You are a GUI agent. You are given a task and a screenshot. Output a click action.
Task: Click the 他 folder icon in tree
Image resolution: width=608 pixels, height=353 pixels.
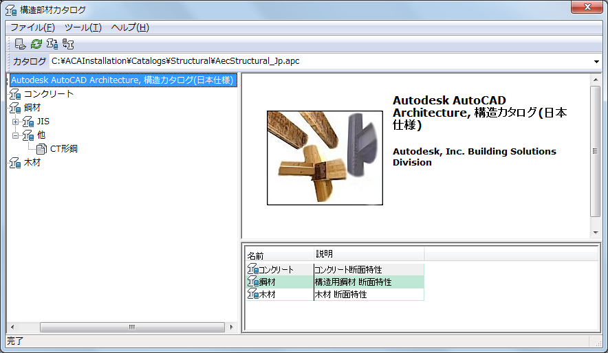[x=28, y=135]
